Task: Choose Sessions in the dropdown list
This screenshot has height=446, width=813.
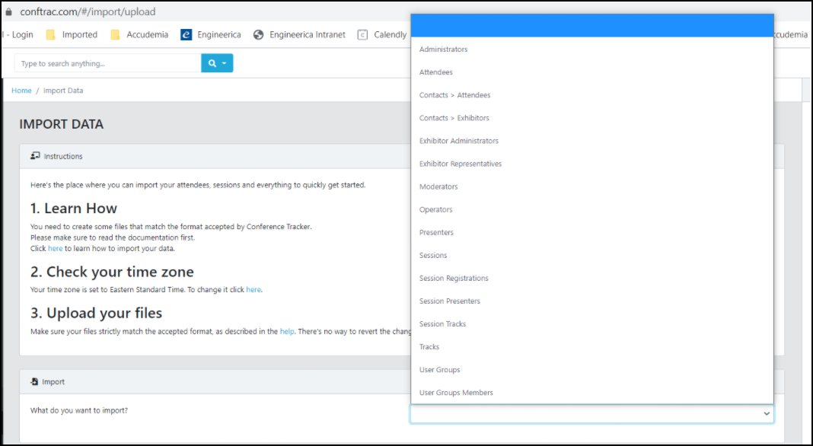Action: (592, 255)
